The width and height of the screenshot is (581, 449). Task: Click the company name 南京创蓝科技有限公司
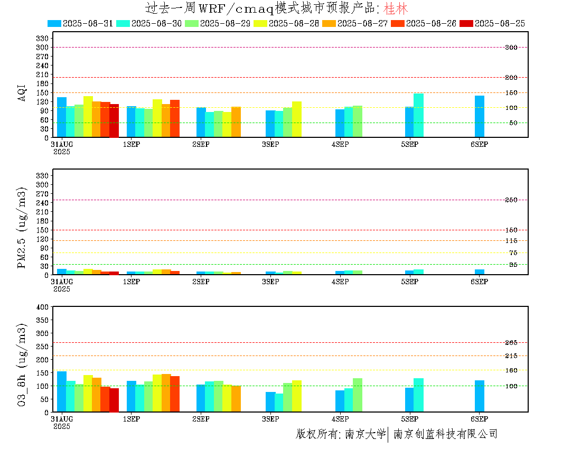pos(445,434)
